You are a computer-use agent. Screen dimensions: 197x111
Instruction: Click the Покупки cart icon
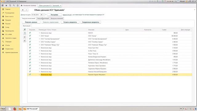pos(3,24)
